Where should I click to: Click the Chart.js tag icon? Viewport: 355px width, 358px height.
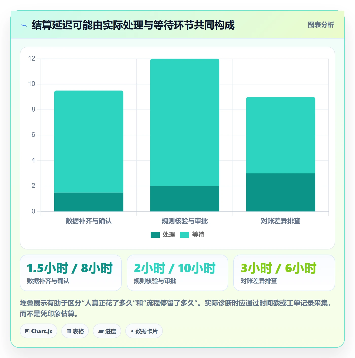coord(27,331)
